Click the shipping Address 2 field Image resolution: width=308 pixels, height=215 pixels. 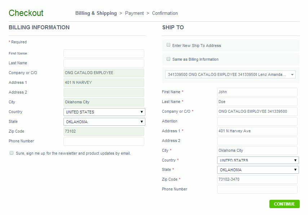click(257, 141)
